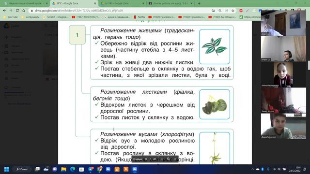Click magnifier icon in PDF viewer toolbar
310x174 pixels.
click(x=169, y=159)
